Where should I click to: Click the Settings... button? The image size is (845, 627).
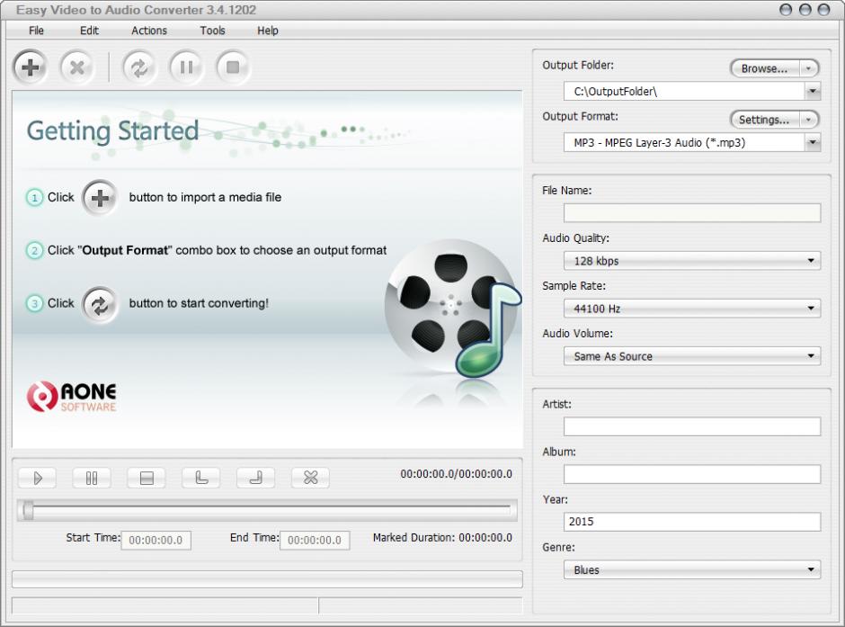765,120
